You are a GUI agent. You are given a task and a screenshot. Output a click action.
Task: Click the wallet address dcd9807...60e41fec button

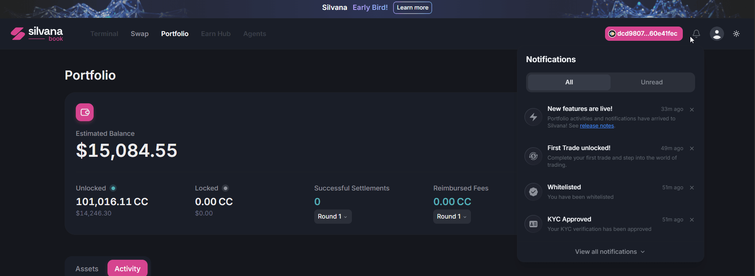coord(644,34)
